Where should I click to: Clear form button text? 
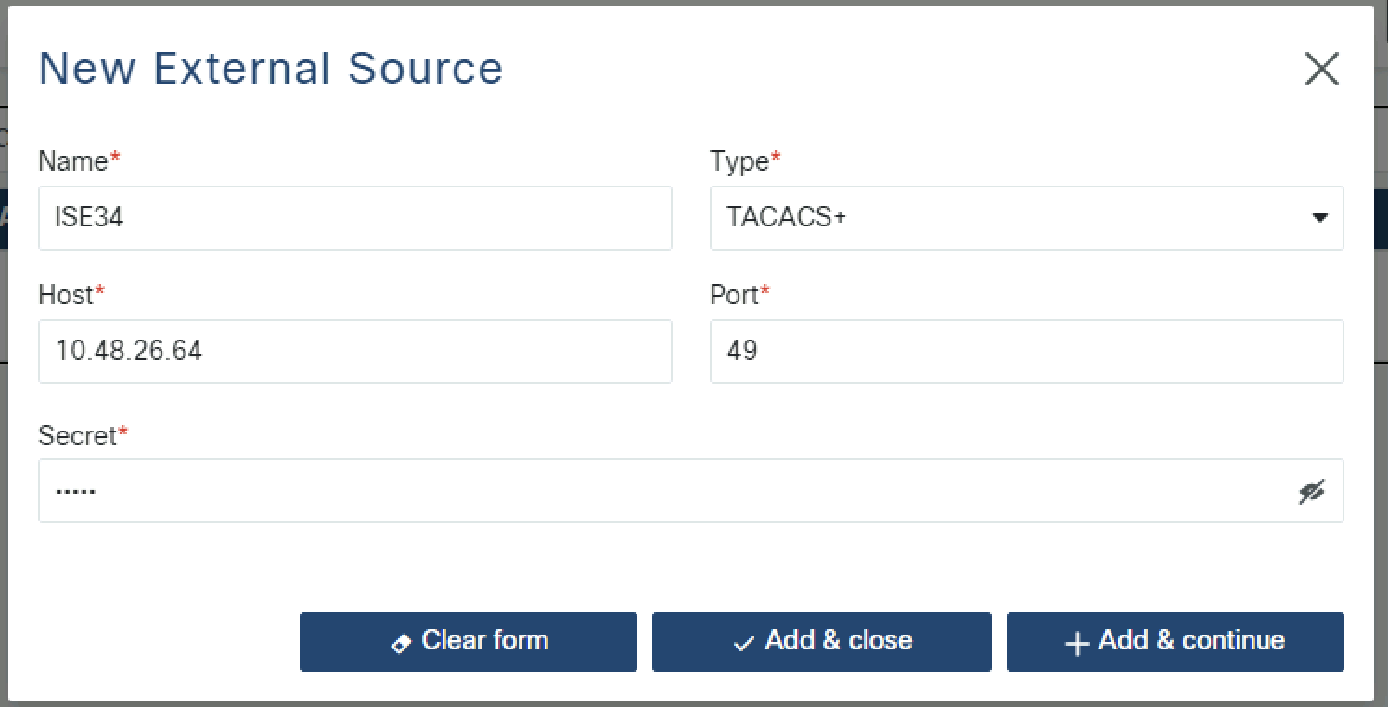tap(484, 640)
